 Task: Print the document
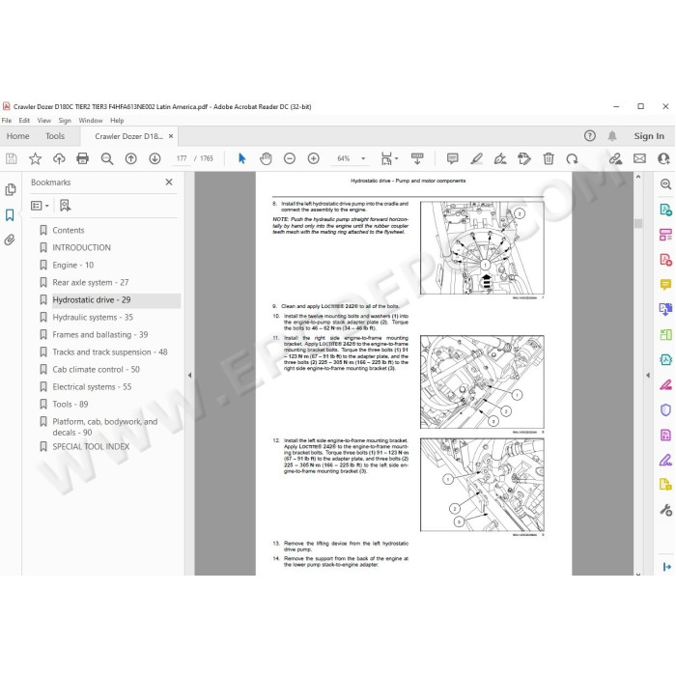point(82,158)
